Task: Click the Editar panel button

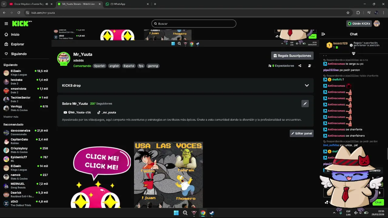Action: coord(302,133)
